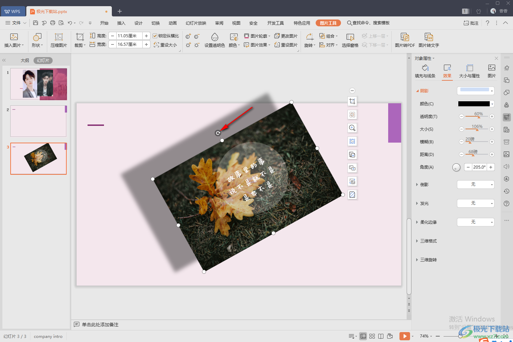Click the Group (组合) button

coord(328,36)
